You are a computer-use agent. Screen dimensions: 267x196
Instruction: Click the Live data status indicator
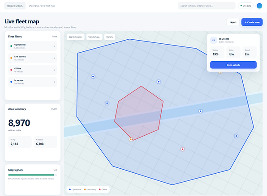(x=245, y=6)
